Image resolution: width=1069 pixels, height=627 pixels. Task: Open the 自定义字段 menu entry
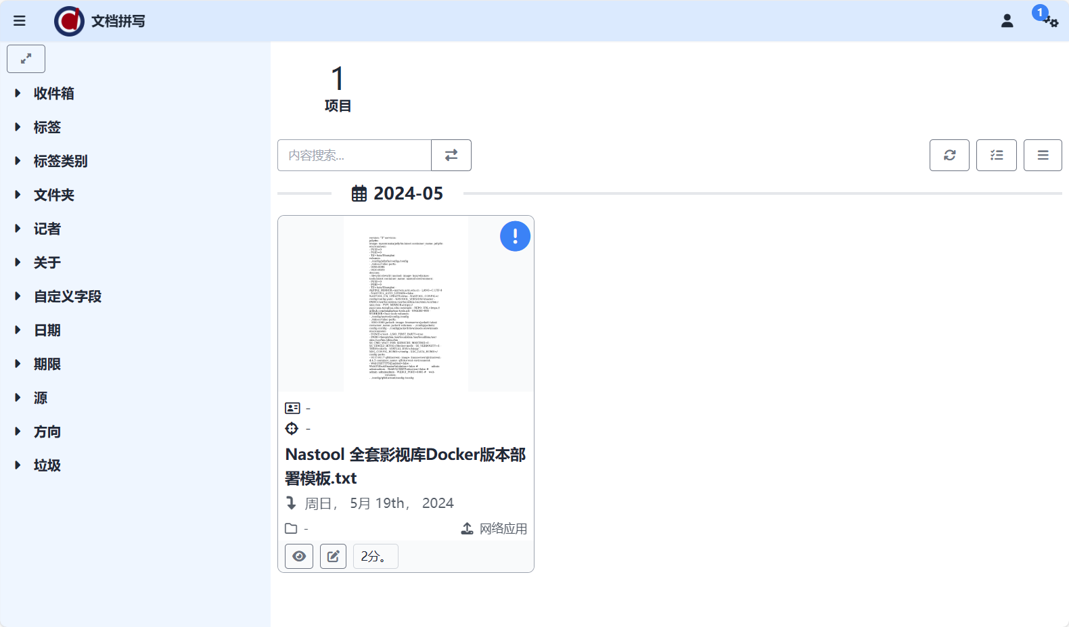point(67,296)
